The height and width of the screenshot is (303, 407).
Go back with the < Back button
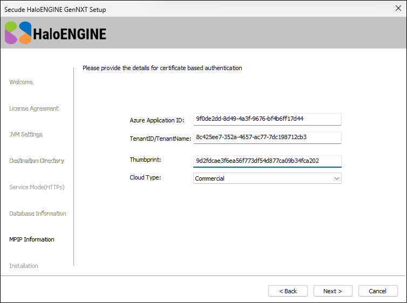(x=288, y=291)
